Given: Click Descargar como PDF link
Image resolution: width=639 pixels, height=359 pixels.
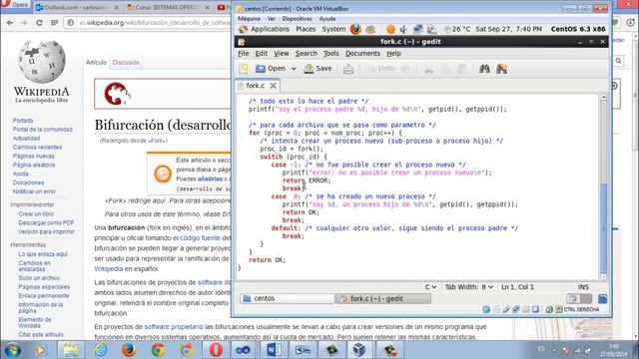Looking at the screenshot, I should (46, 223).
